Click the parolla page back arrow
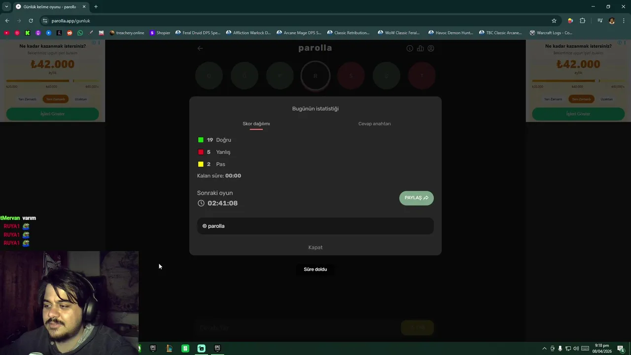This screenshot has height=355, width=631. click(200, 48)
